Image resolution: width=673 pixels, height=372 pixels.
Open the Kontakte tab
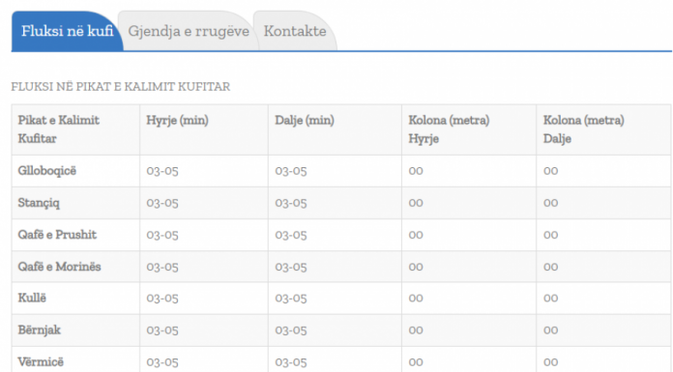[295, 31]
